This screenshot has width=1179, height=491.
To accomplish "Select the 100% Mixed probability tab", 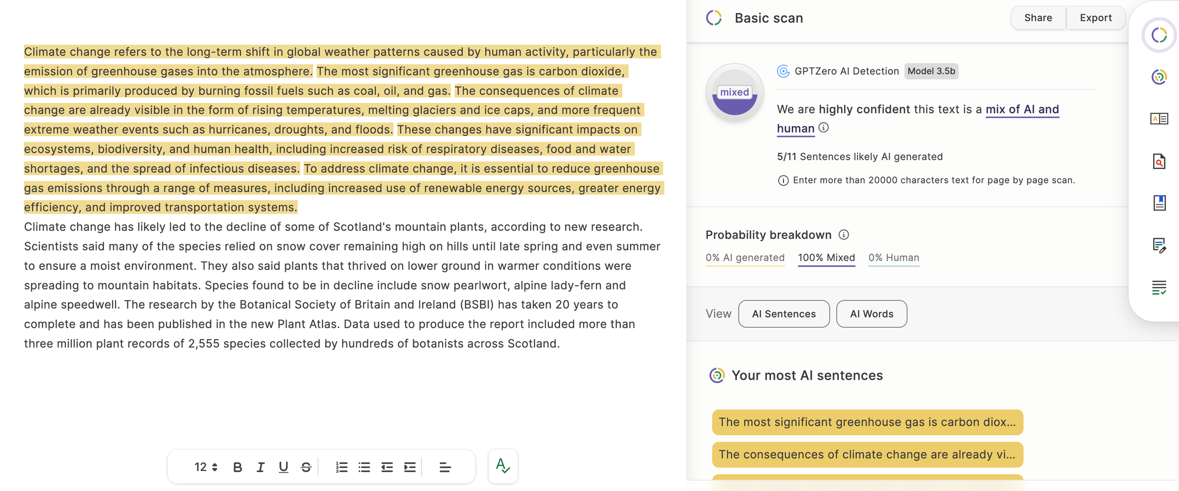I will pos(826,258).
